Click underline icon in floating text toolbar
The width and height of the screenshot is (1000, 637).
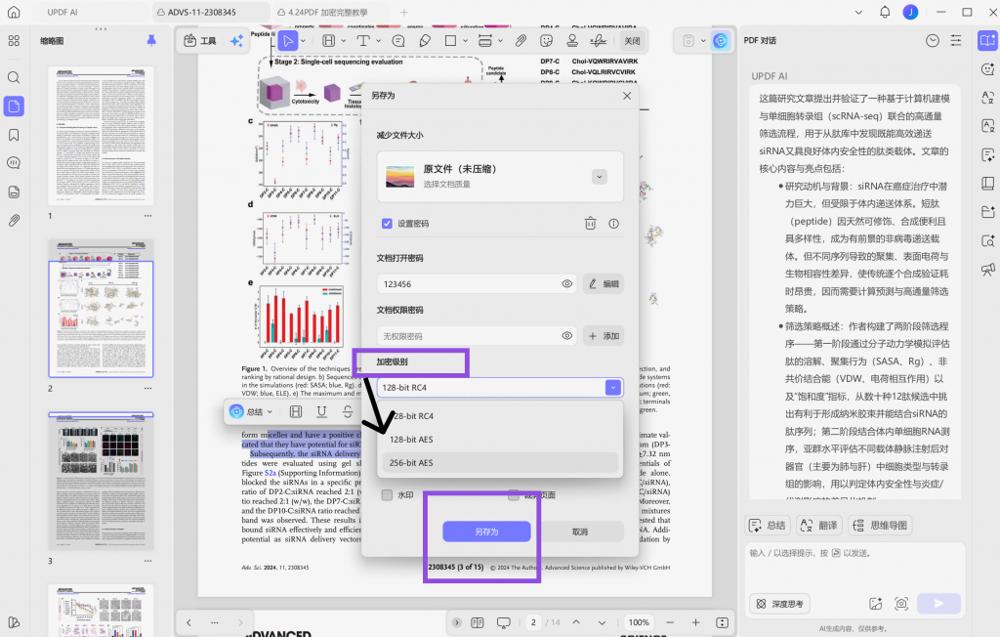coord(321,411)
